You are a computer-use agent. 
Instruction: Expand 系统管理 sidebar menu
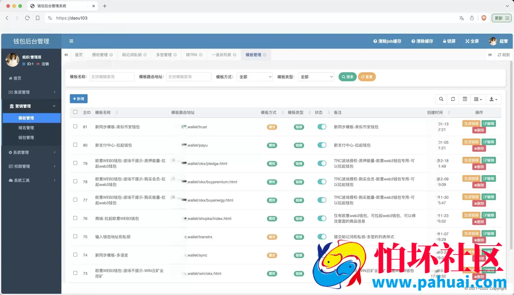[x=31, y=152]
